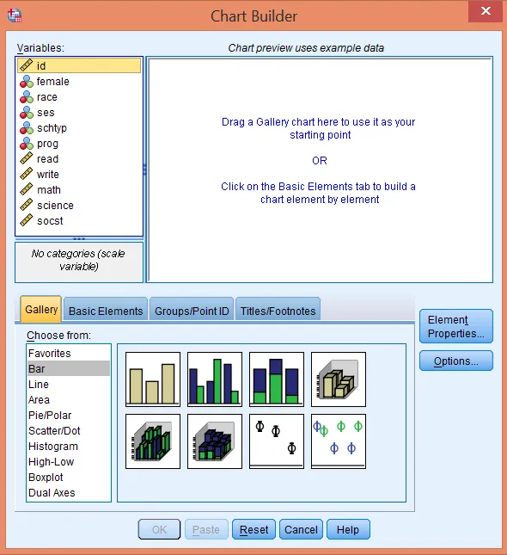Close the Chart Builder window
The image size is (507, 555).
[x=486, y=11]
